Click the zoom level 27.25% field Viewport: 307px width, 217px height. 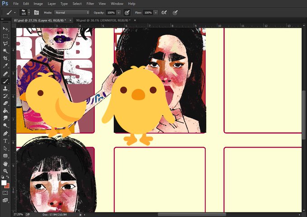tap(18, 214)
